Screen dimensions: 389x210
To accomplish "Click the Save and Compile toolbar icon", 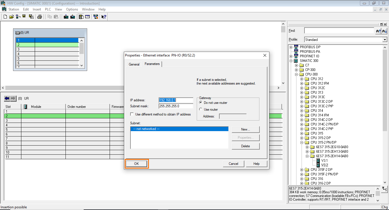I will (x=31, y=17).
